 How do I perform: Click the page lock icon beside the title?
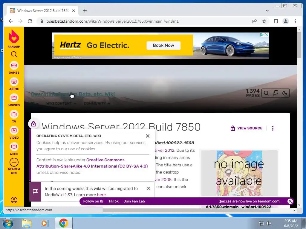pyautogui.click(x=33, y=124)
